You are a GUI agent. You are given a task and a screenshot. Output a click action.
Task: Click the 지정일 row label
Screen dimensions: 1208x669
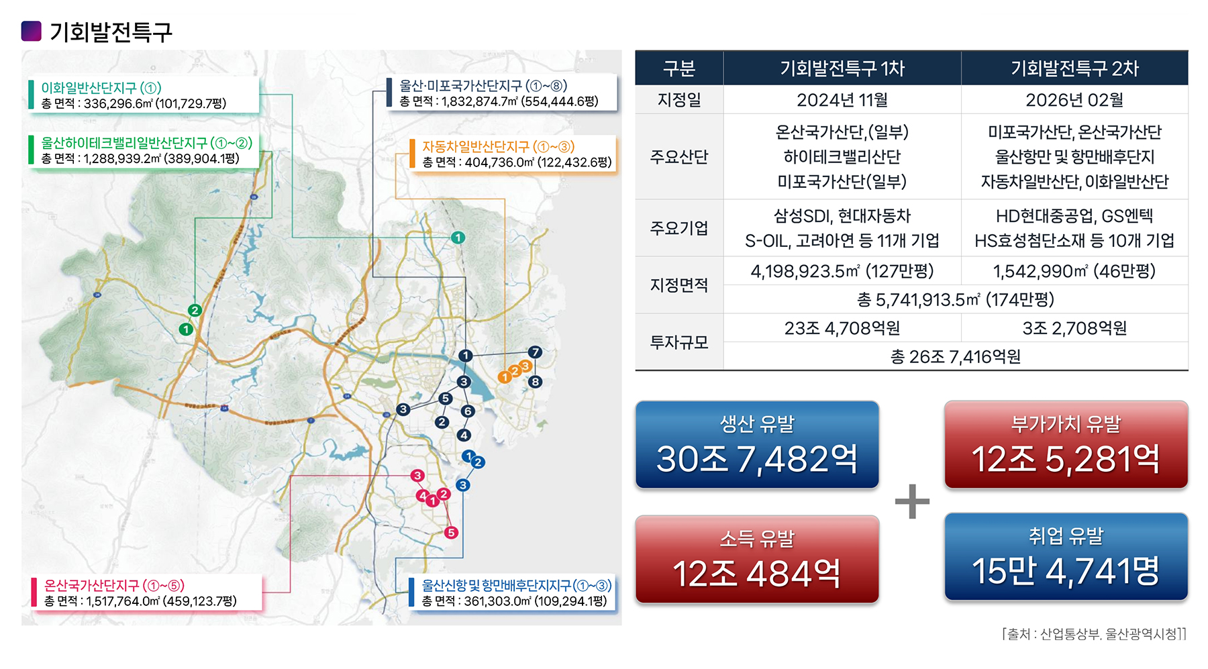[679, 99]
